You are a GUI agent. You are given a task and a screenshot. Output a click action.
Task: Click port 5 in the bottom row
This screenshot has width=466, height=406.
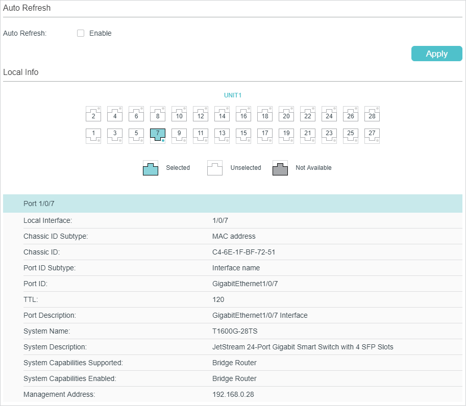136,135
